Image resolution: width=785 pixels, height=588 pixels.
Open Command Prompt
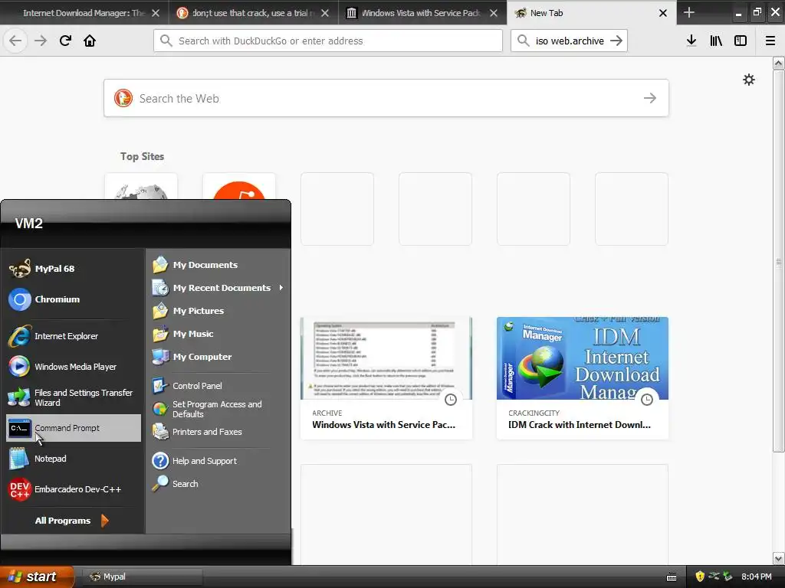(73, 428)
